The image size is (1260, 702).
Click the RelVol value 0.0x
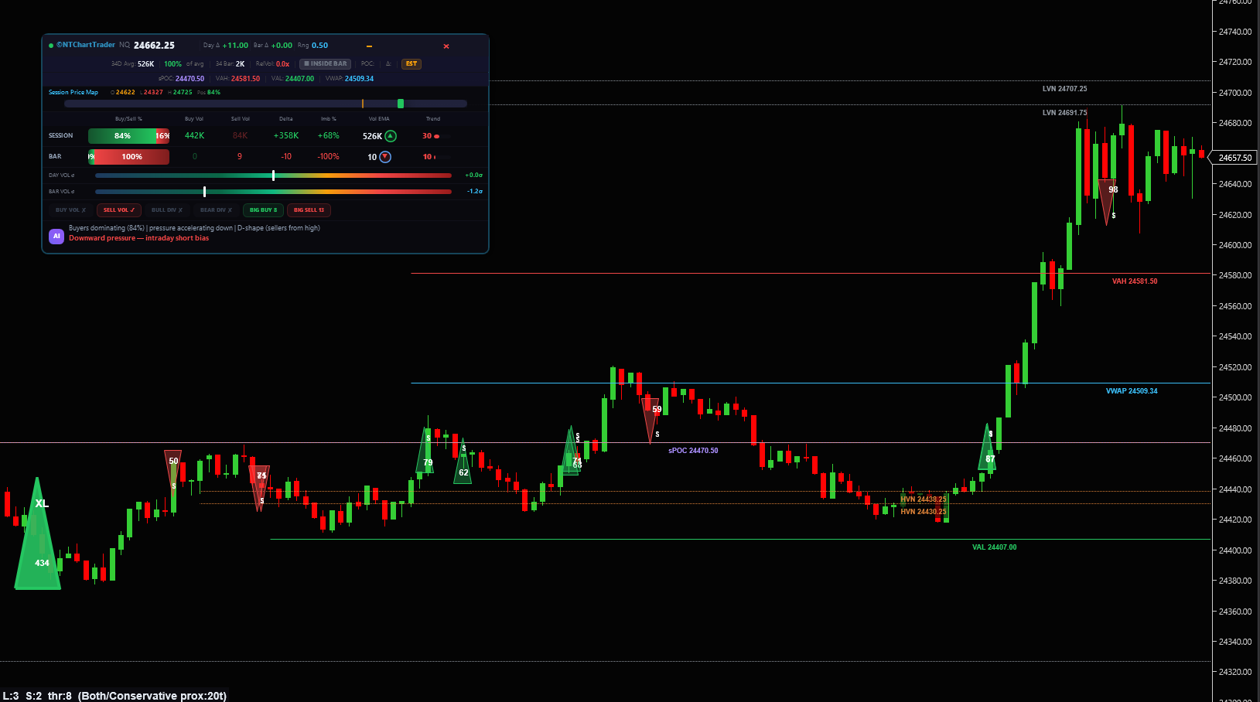tap(282, 64)
